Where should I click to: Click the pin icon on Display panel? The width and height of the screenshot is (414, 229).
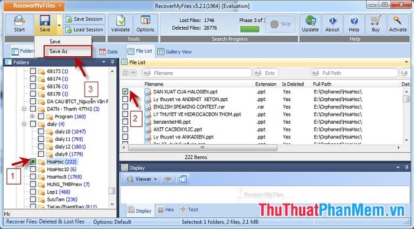click(406, 167)
